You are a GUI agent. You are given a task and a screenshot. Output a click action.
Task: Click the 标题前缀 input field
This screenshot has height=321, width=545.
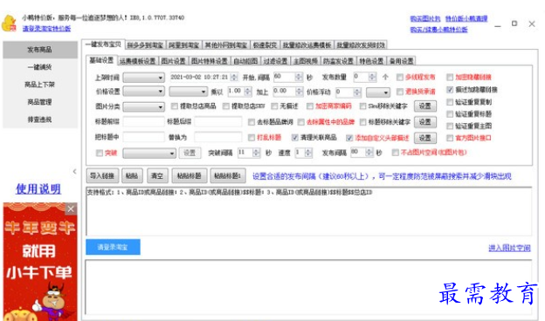point(143,122)
